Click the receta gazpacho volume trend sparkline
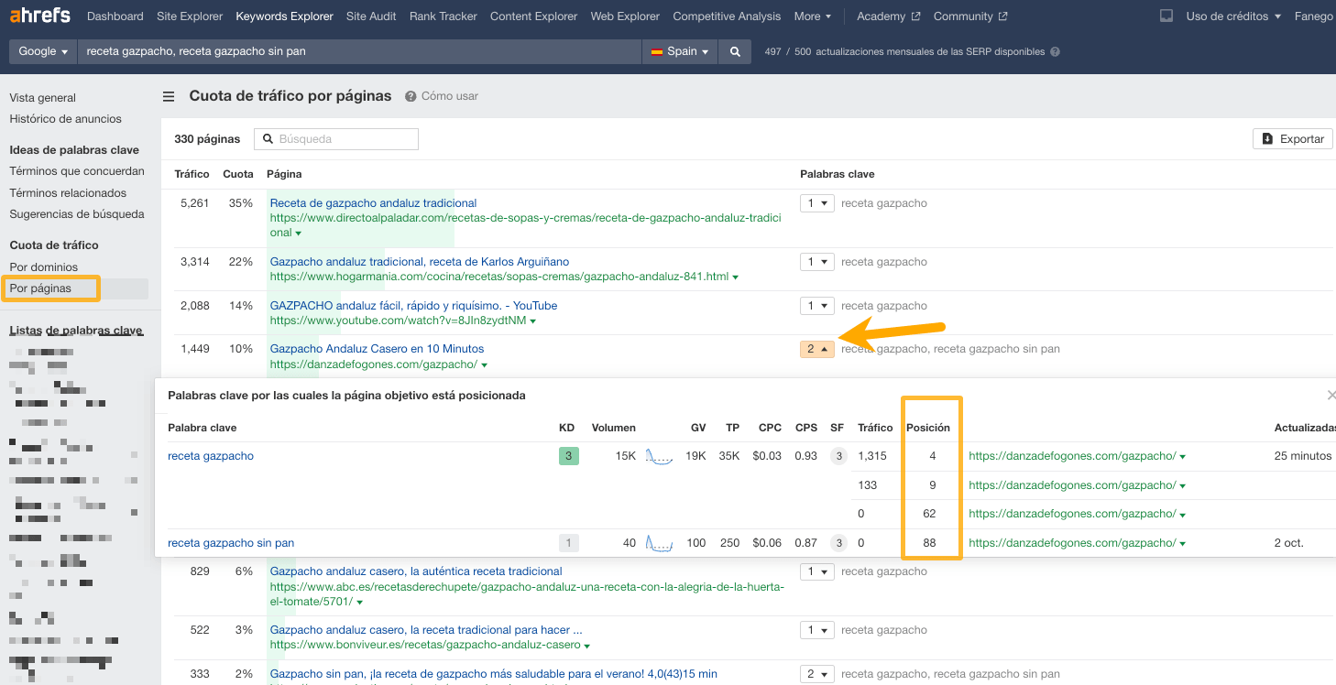 click(x=659, y=456)
